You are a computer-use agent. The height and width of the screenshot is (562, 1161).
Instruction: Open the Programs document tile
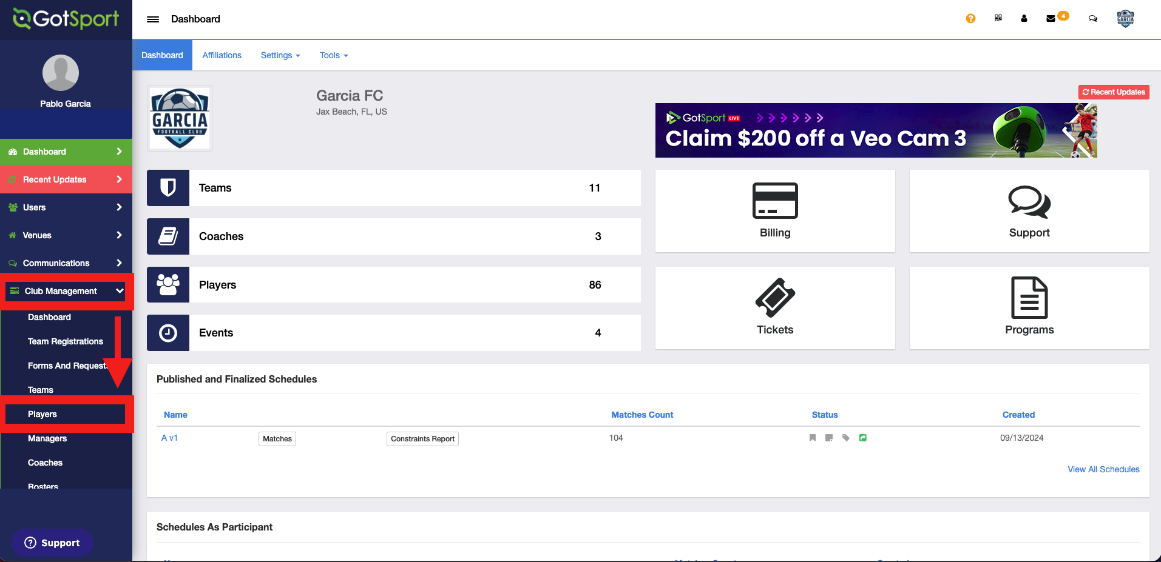pyautogui.click(x=1029, y=307)
